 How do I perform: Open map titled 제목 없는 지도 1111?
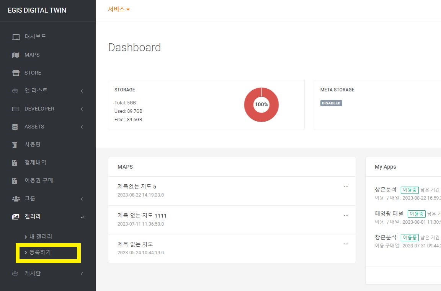[x=142, y=216]
